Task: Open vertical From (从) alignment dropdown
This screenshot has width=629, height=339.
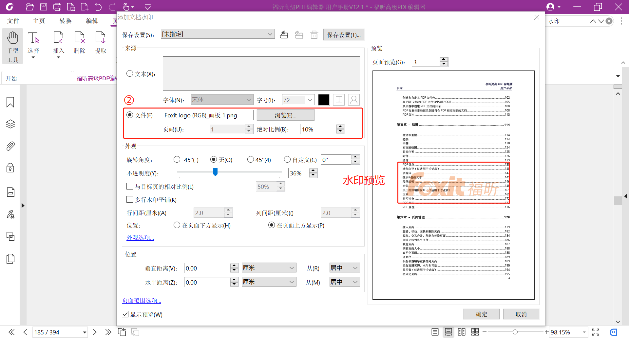Action: pyautogui.click(x=345, y=268)
